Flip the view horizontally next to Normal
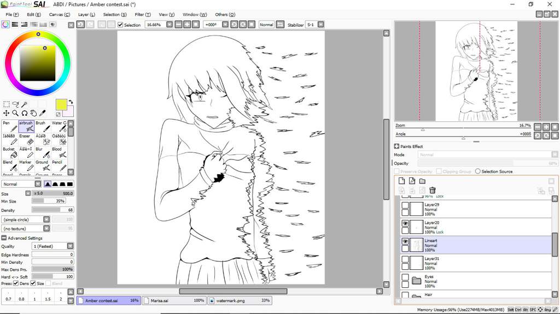This screenshot has height=314, width=560. coord(281,25)
